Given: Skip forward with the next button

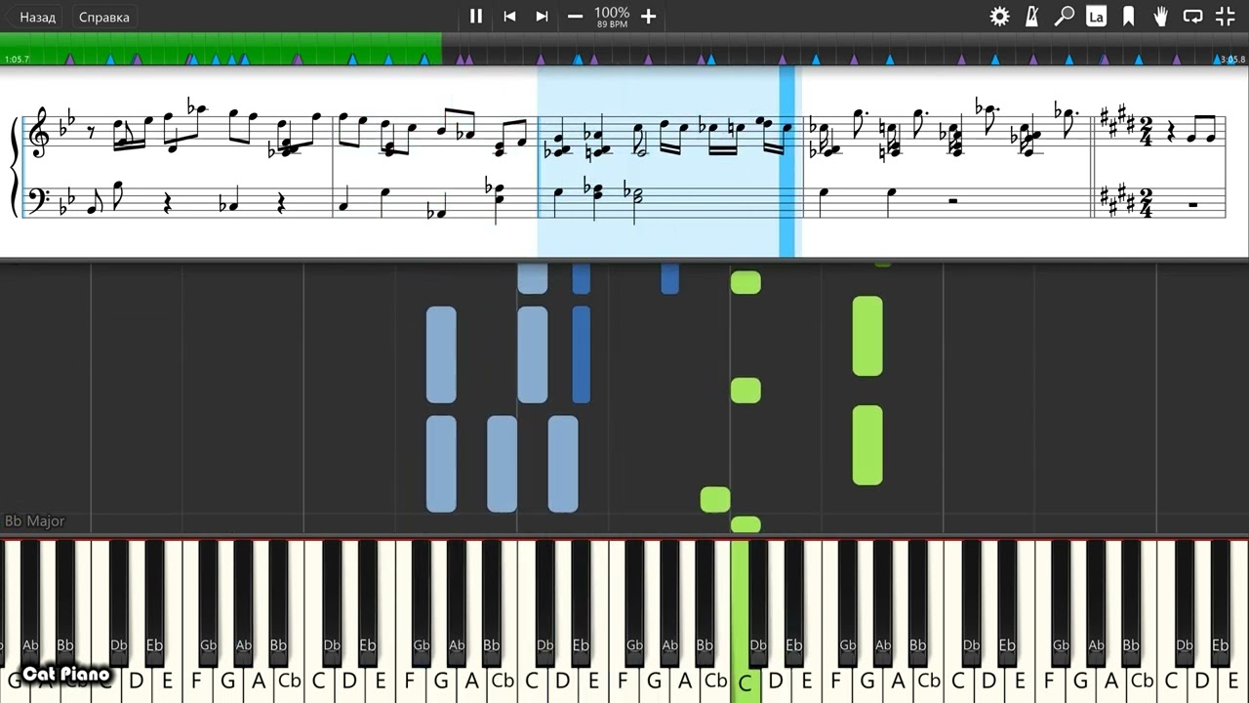Looking at the screenshot, I should coord(542,17).
